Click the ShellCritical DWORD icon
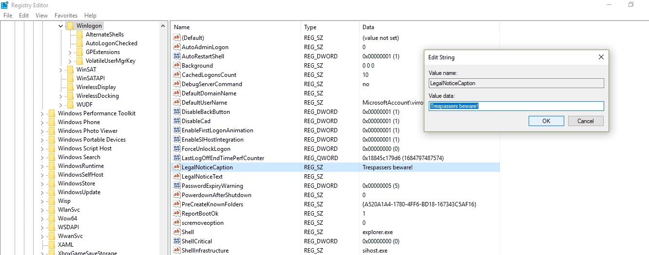 point(177,241)
